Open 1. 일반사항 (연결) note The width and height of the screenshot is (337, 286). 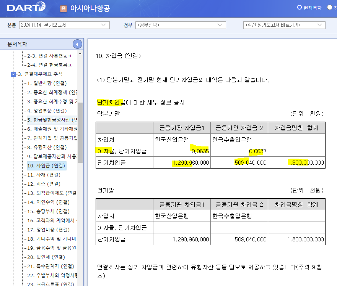[x=47, y=83]
